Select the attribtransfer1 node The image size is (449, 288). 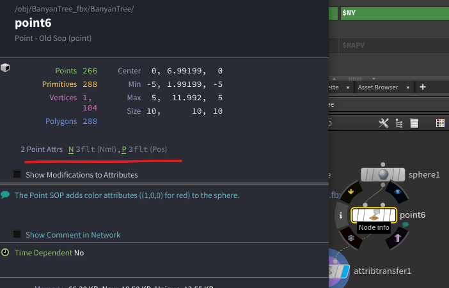click(x=340, y=271)
